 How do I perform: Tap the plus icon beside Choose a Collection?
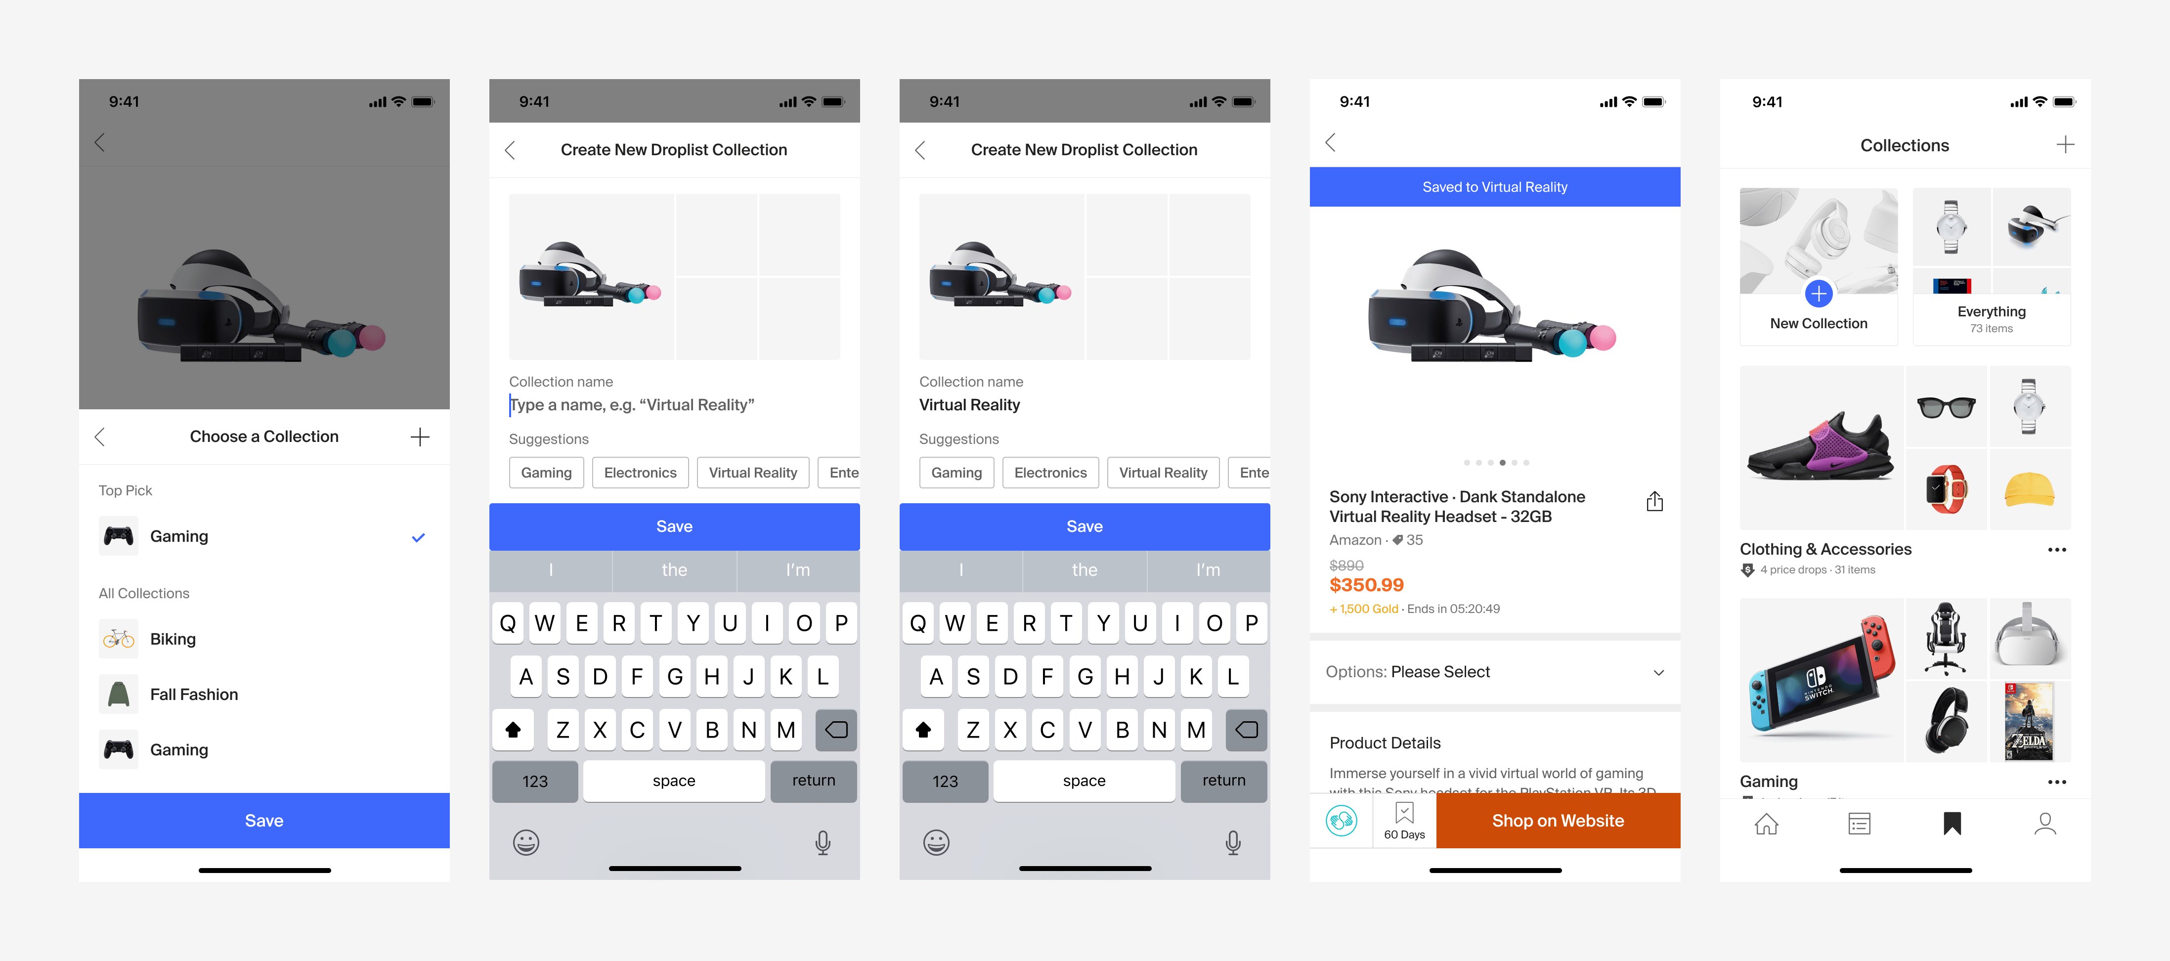pyautogui.click(x=420, y=437)
